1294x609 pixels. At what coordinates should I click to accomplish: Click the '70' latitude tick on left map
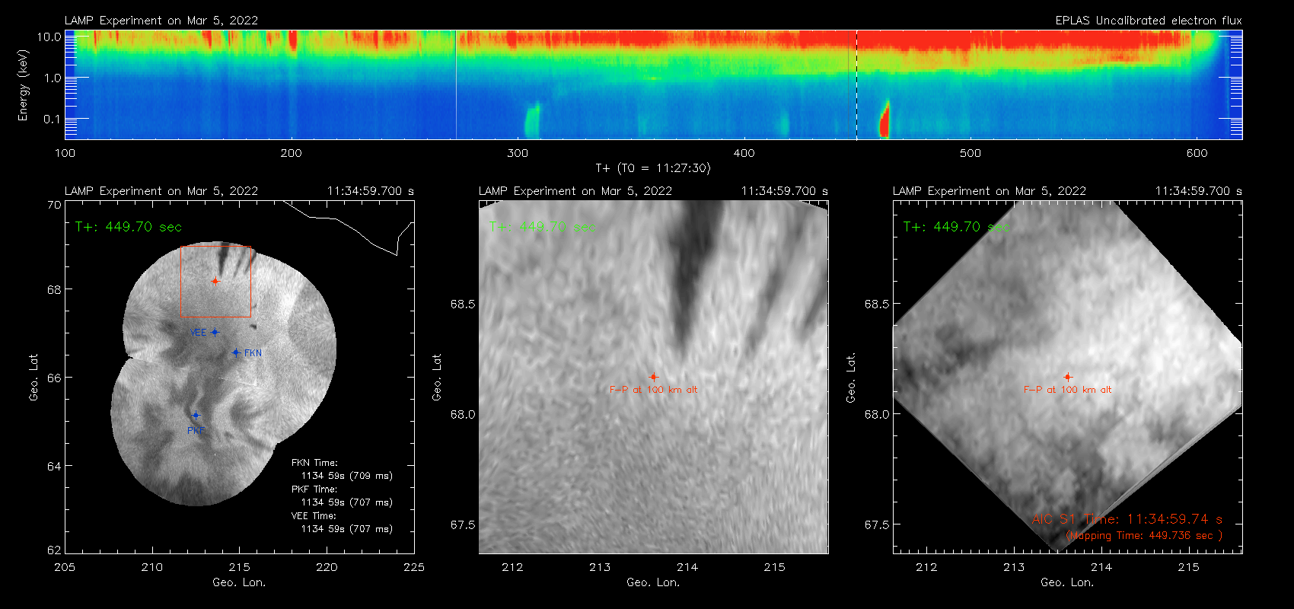[x=54, y=205]
